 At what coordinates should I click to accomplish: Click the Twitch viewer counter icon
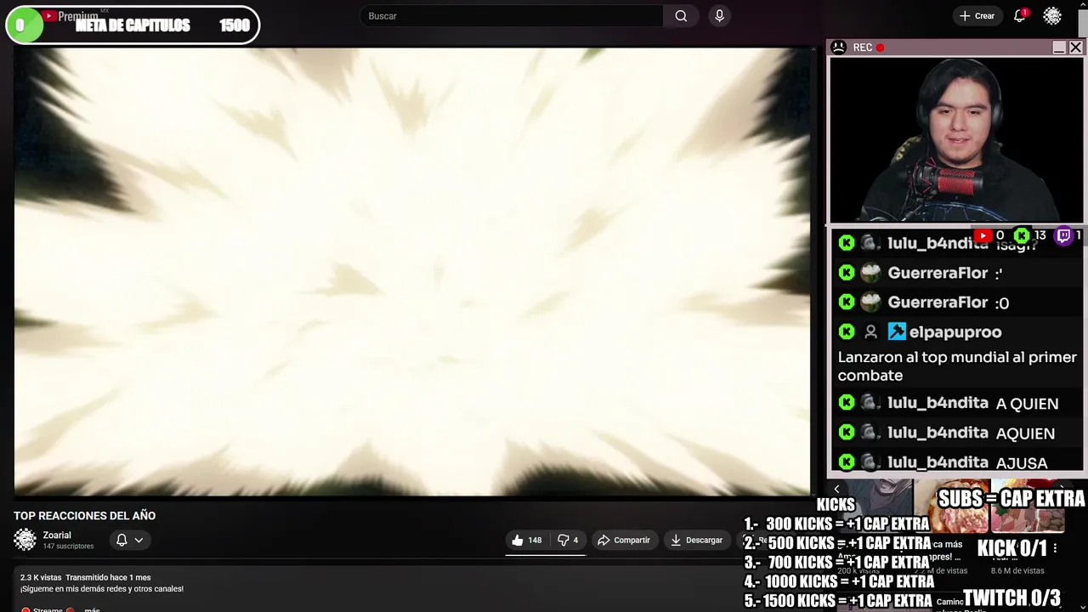click(x=1063, y=235)
